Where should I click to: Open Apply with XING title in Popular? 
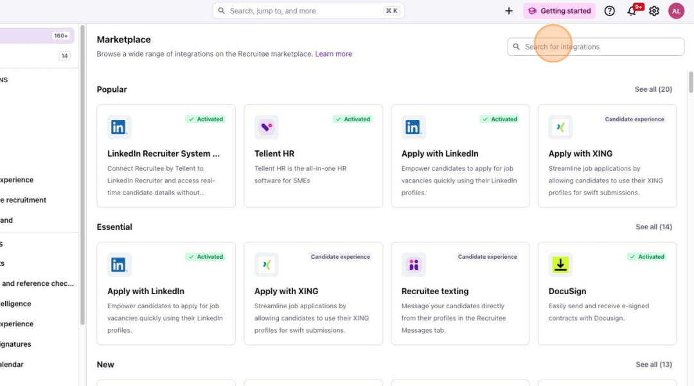click(x=580, y=154)
